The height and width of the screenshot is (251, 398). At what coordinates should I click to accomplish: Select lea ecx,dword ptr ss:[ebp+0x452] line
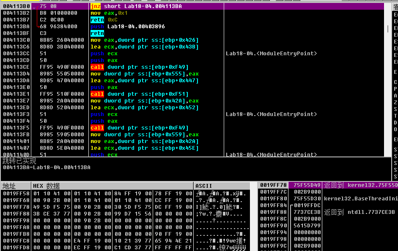coord(144,108)
